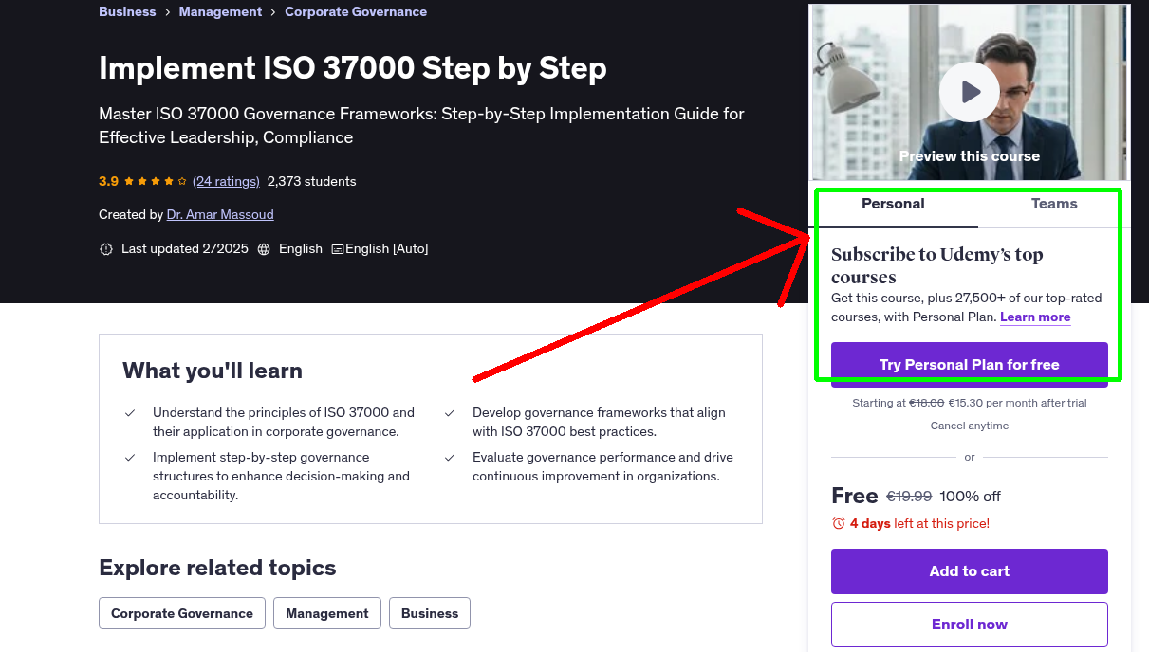
Task: Open Business breadcrumb link
Action: coord(127,11)
